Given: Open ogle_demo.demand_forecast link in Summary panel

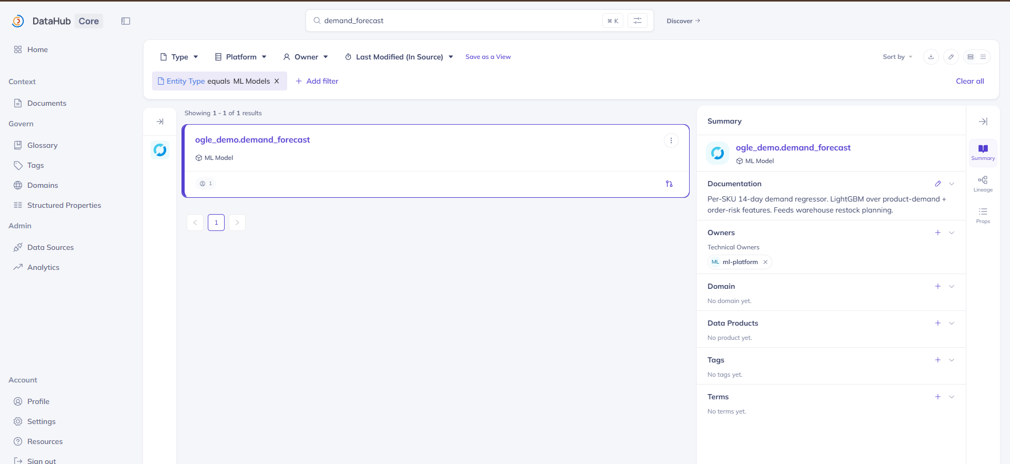Looking at the screenshot, I should coord(793,148).
